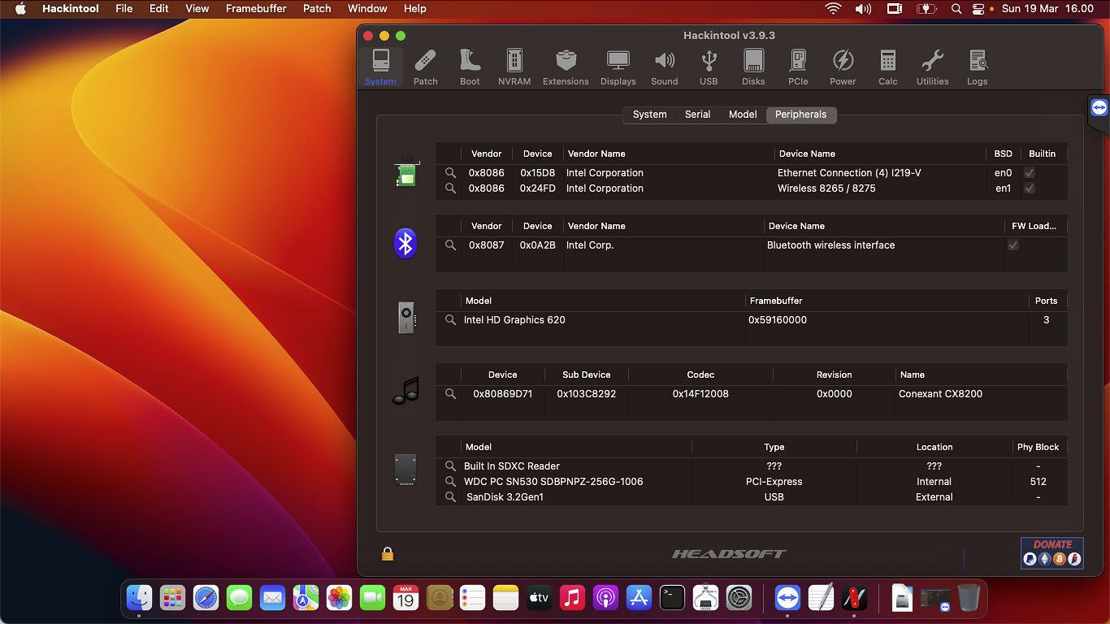Image resolution: width=1110 pixels, height=624 pixels.
Task: Switch to the Displays section
Action: 618,65
